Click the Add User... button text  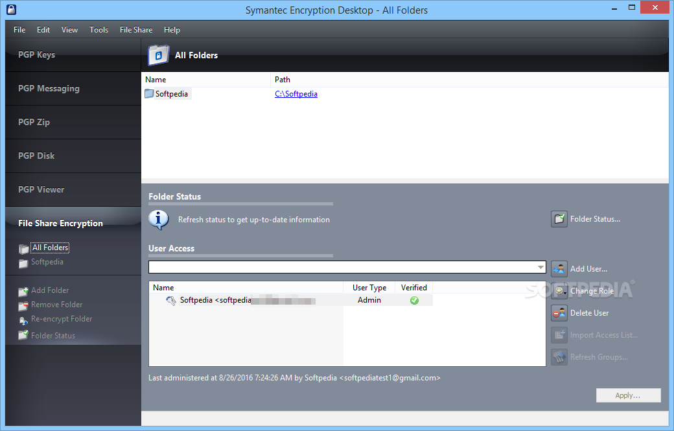[x=589, y=269]
